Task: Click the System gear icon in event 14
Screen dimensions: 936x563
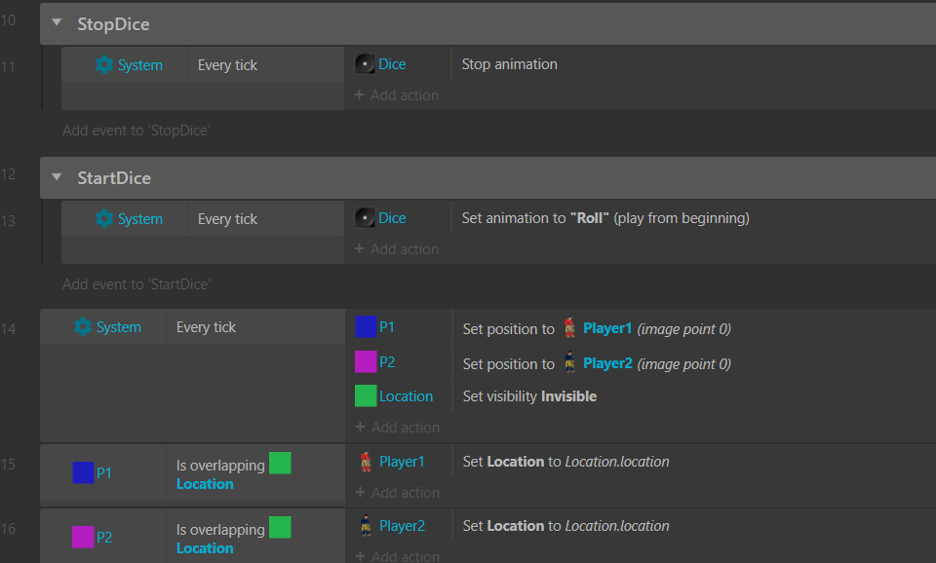Action: (83, 327)
